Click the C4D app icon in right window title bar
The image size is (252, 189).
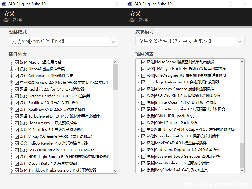pos(130,4)
